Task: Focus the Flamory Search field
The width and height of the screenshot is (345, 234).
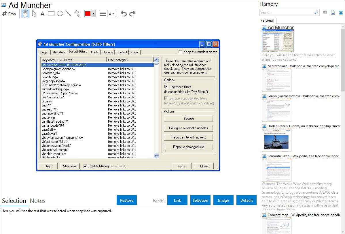Action: (x=287, y=12)
